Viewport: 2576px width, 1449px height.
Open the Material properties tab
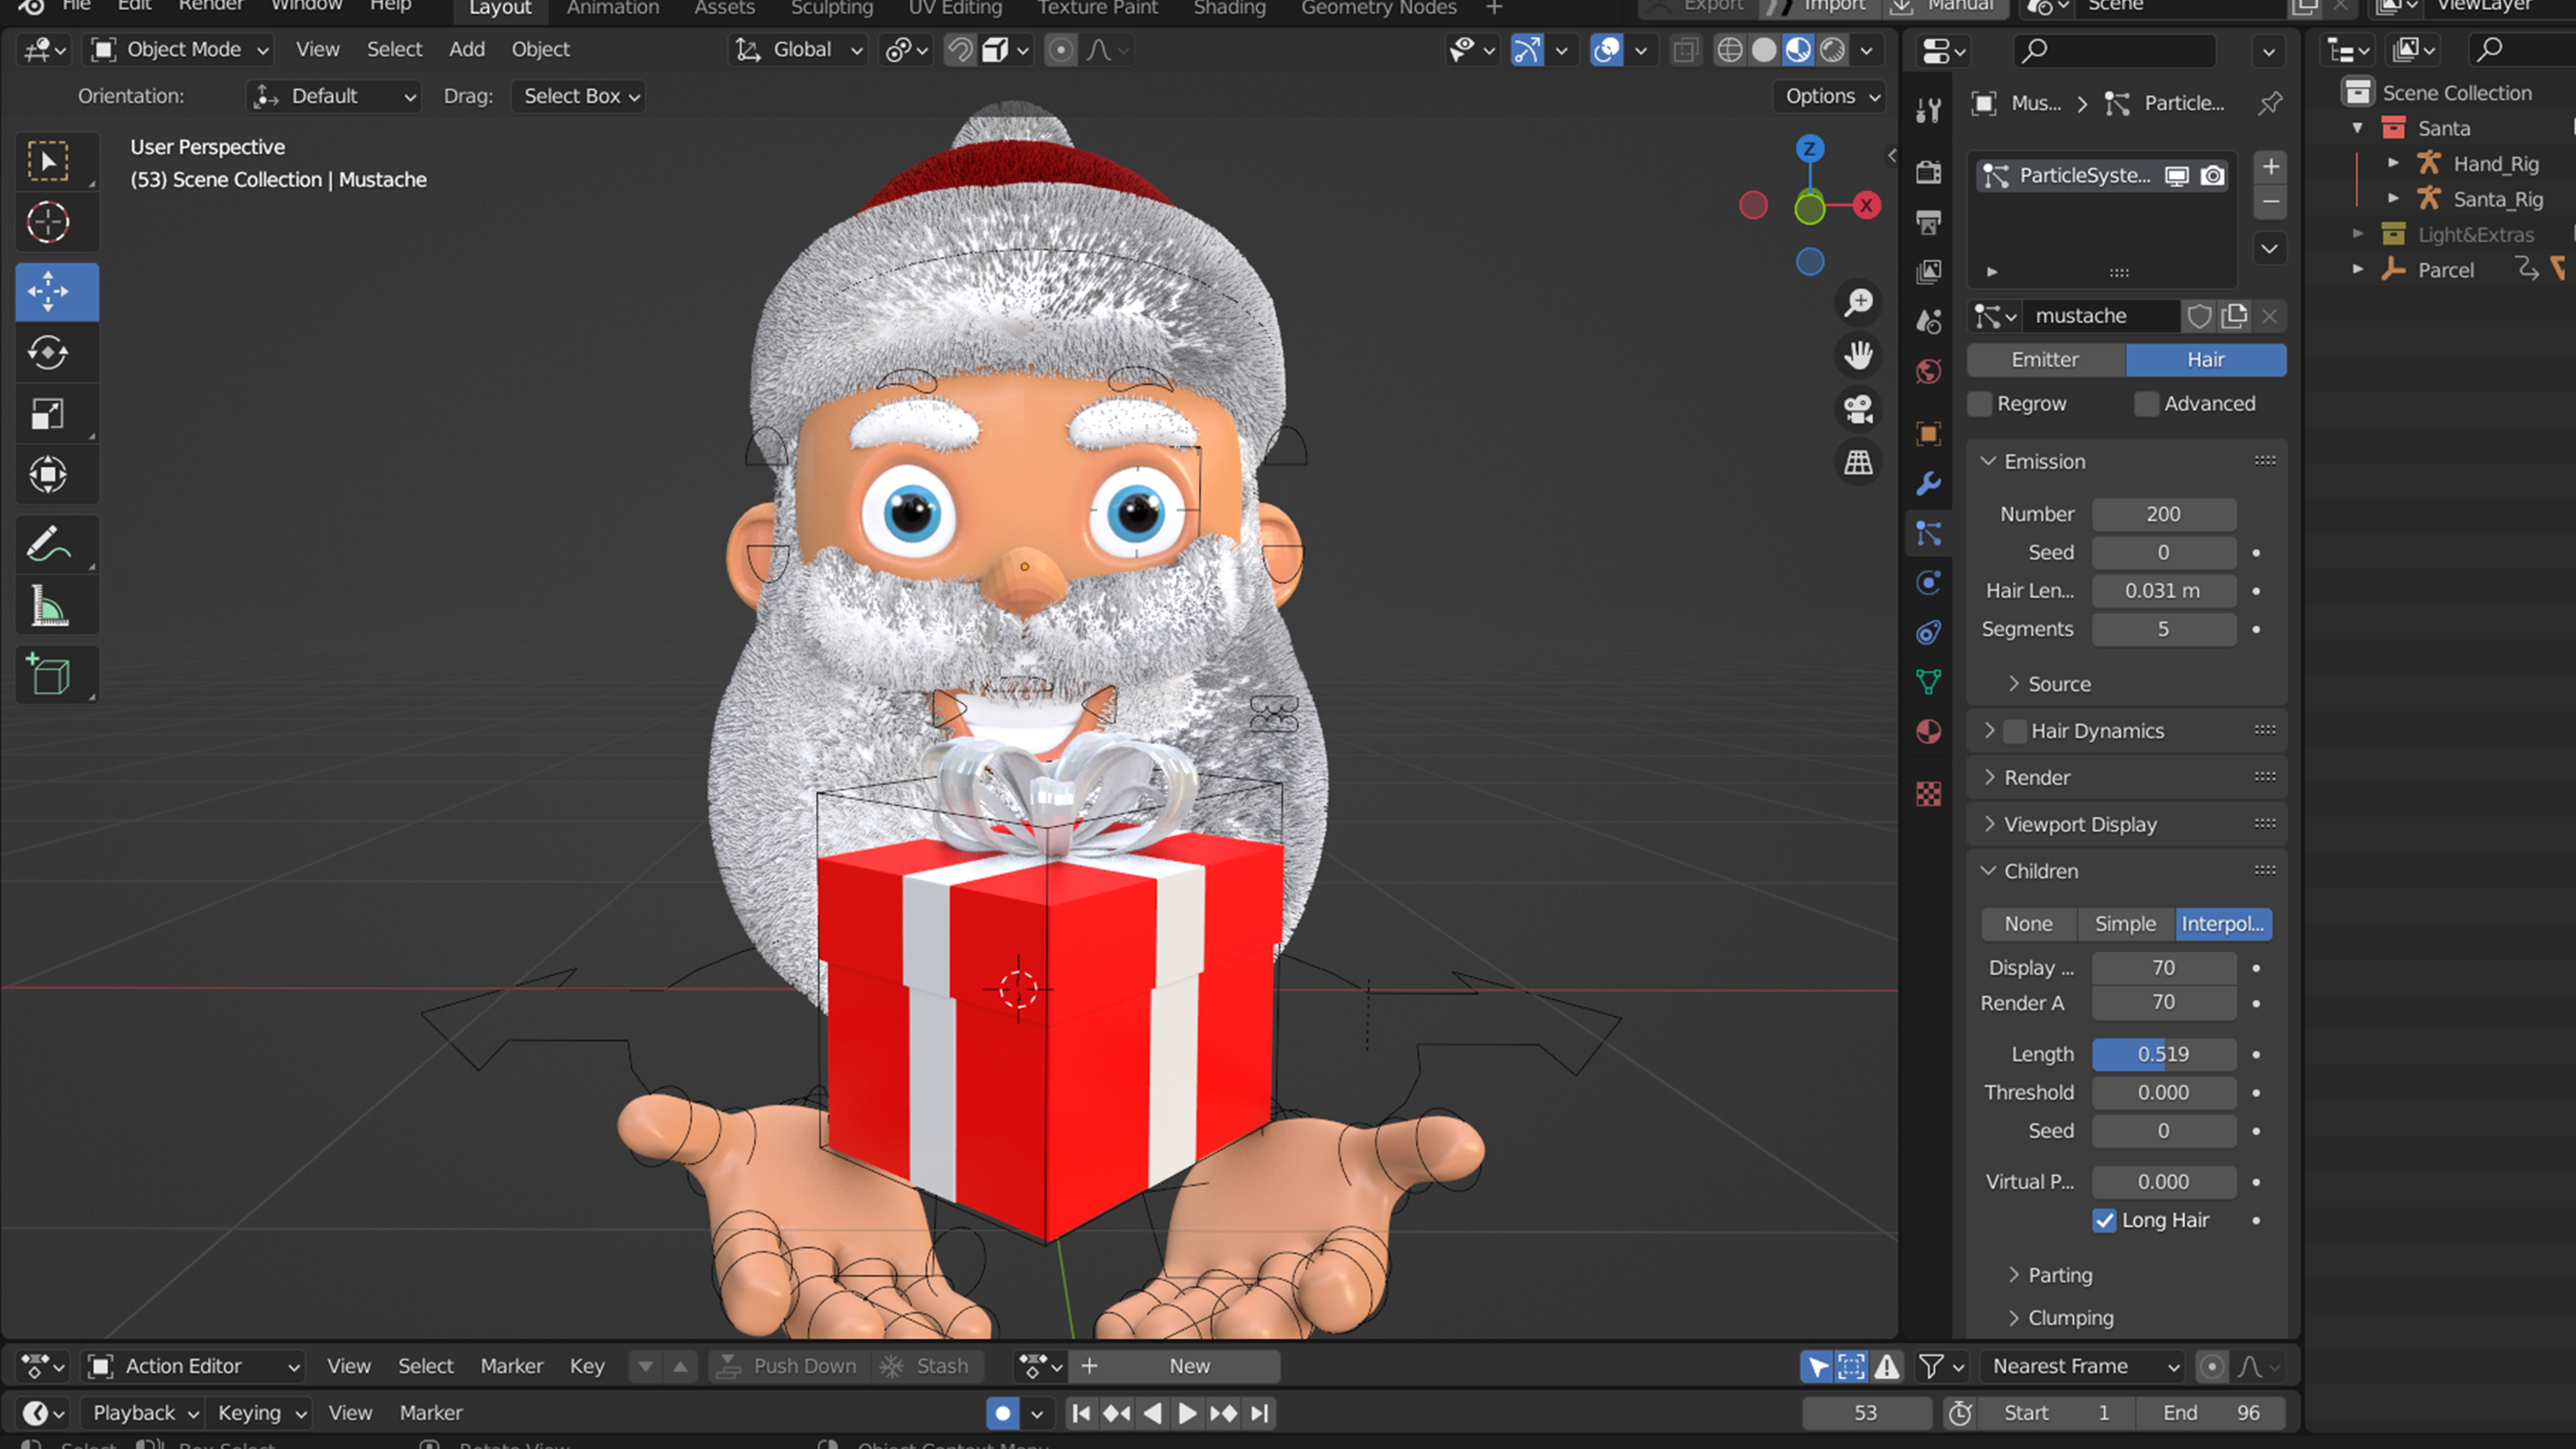[1929, 732]
